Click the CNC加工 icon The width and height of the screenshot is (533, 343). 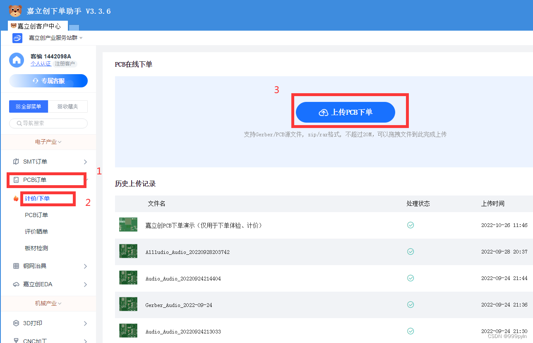point(16,341)
